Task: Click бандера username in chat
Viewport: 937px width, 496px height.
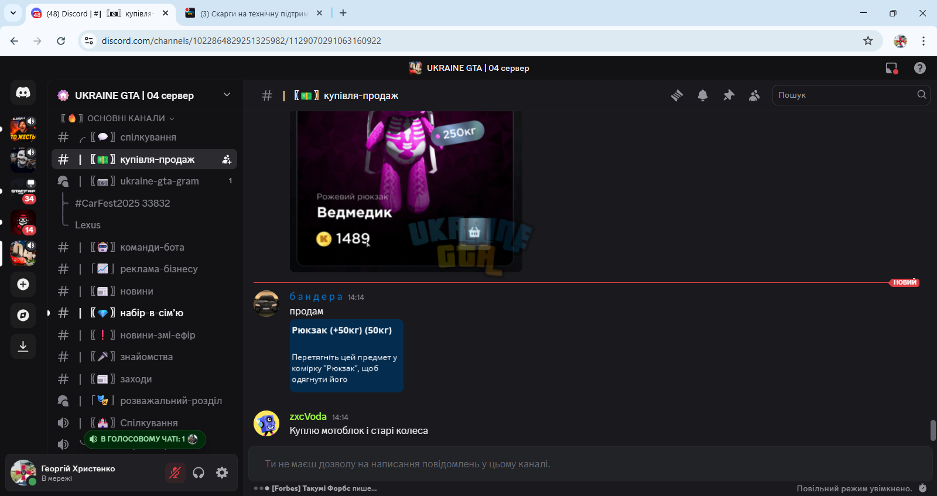Action: [x=316, y=297]
